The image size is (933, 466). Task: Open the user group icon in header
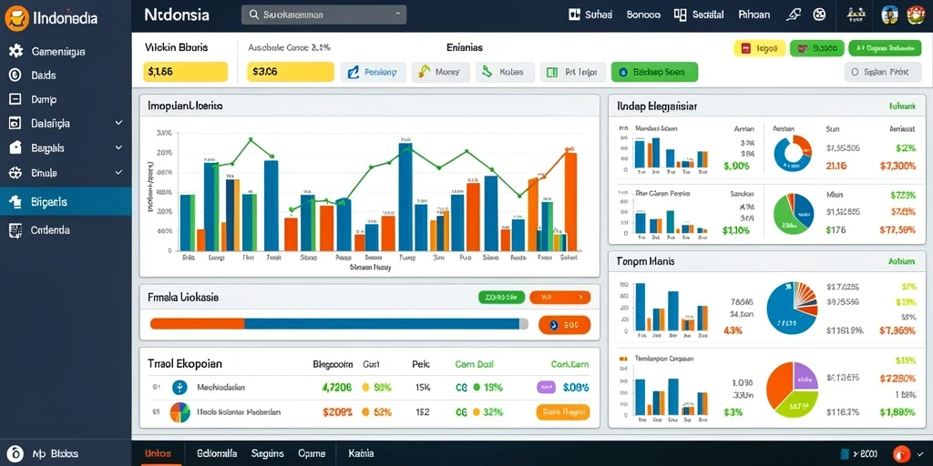(856, 15)
